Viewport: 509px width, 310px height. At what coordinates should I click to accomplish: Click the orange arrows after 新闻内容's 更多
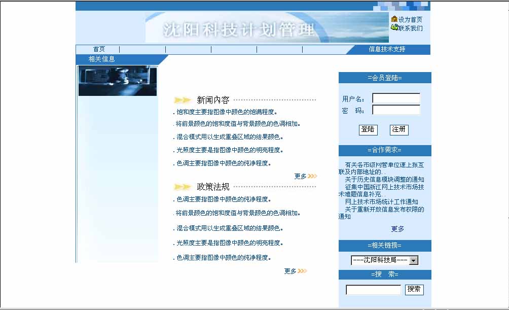point(312,176)
